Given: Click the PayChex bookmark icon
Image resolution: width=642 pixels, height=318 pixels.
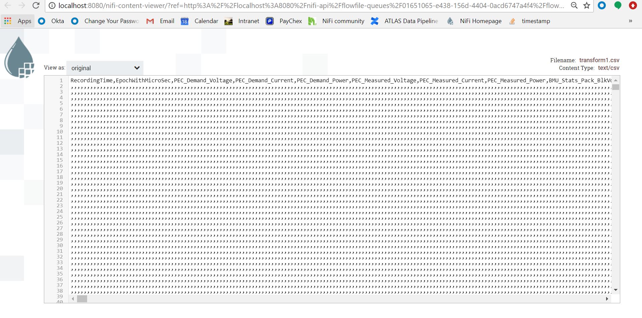Looking at the screenshot, I should click(x=270, y=21).
